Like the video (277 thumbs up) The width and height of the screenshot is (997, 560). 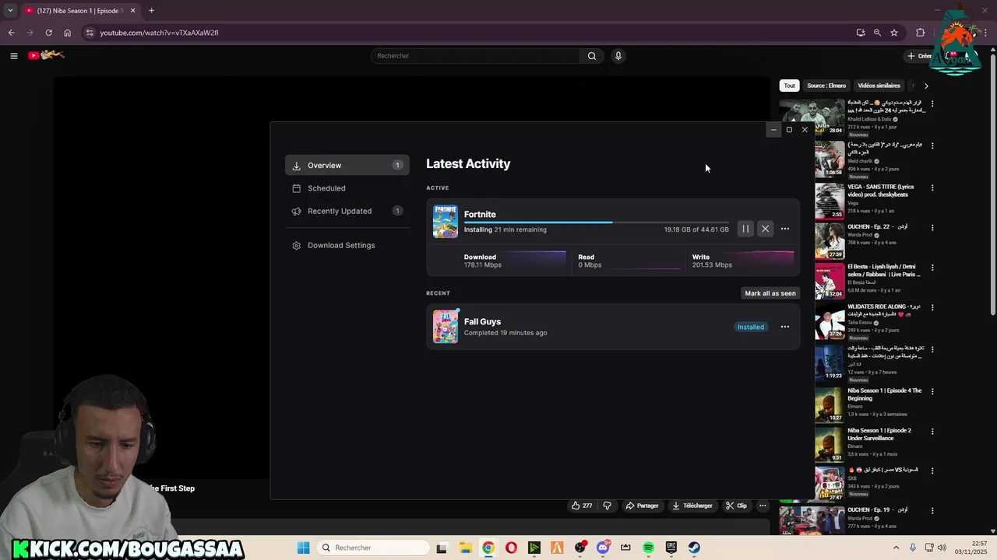(582, 506)
